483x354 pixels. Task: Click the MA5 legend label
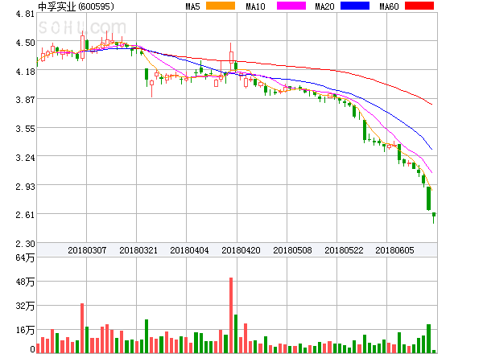point(192,6)
